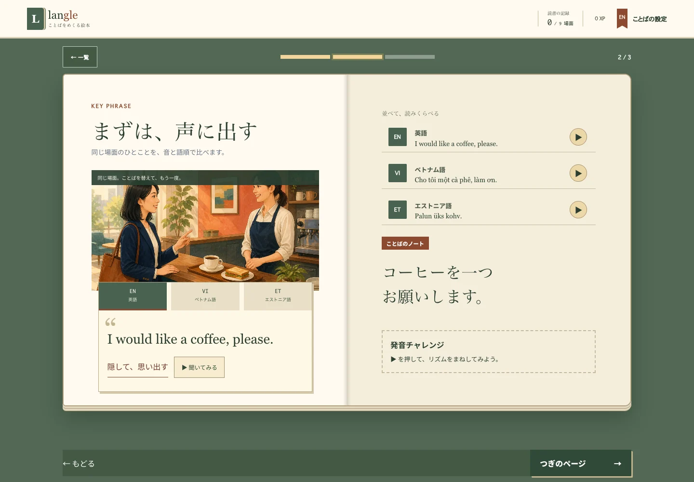This screenshot has width=694, height=482.
Task: Go back to the list with ←一覧
Action: click(x=80, y=57)
